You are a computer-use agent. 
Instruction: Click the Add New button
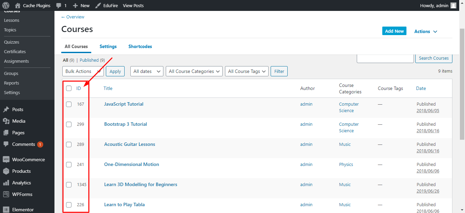pos(394,31)
